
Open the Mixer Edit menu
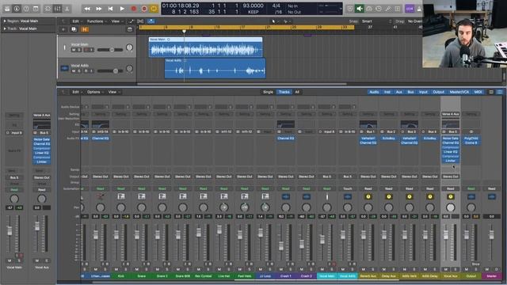[x=77, y=92]
